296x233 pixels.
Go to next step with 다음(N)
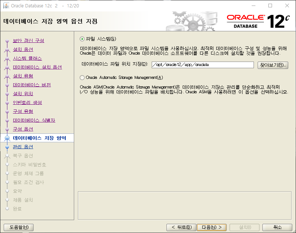[211, 227]
